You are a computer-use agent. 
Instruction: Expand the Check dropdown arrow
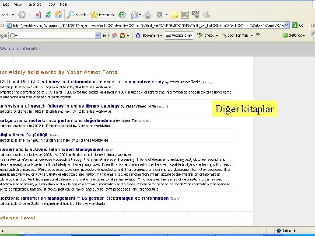217,35
